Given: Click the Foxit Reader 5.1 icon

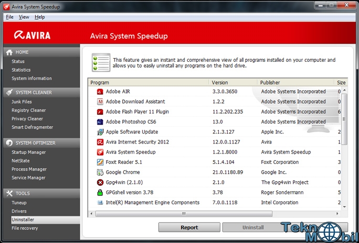Looking at the screenshot, I should click(x=100, y=162).
